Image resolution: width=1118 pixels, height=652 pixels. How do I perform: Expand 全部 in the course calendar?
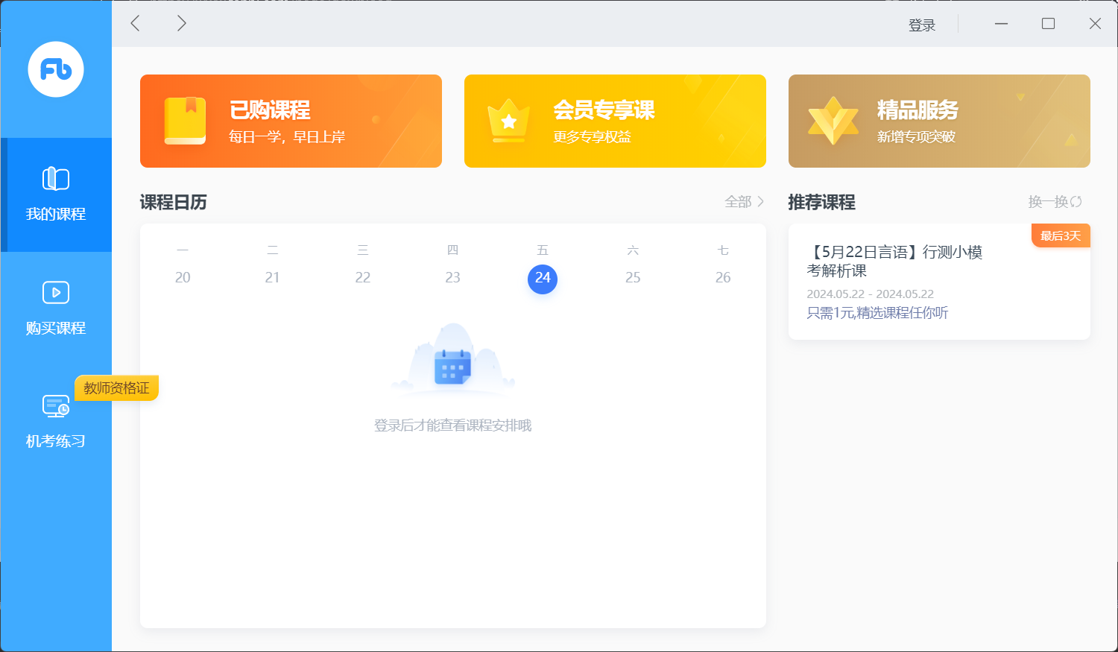click(744, 202)
